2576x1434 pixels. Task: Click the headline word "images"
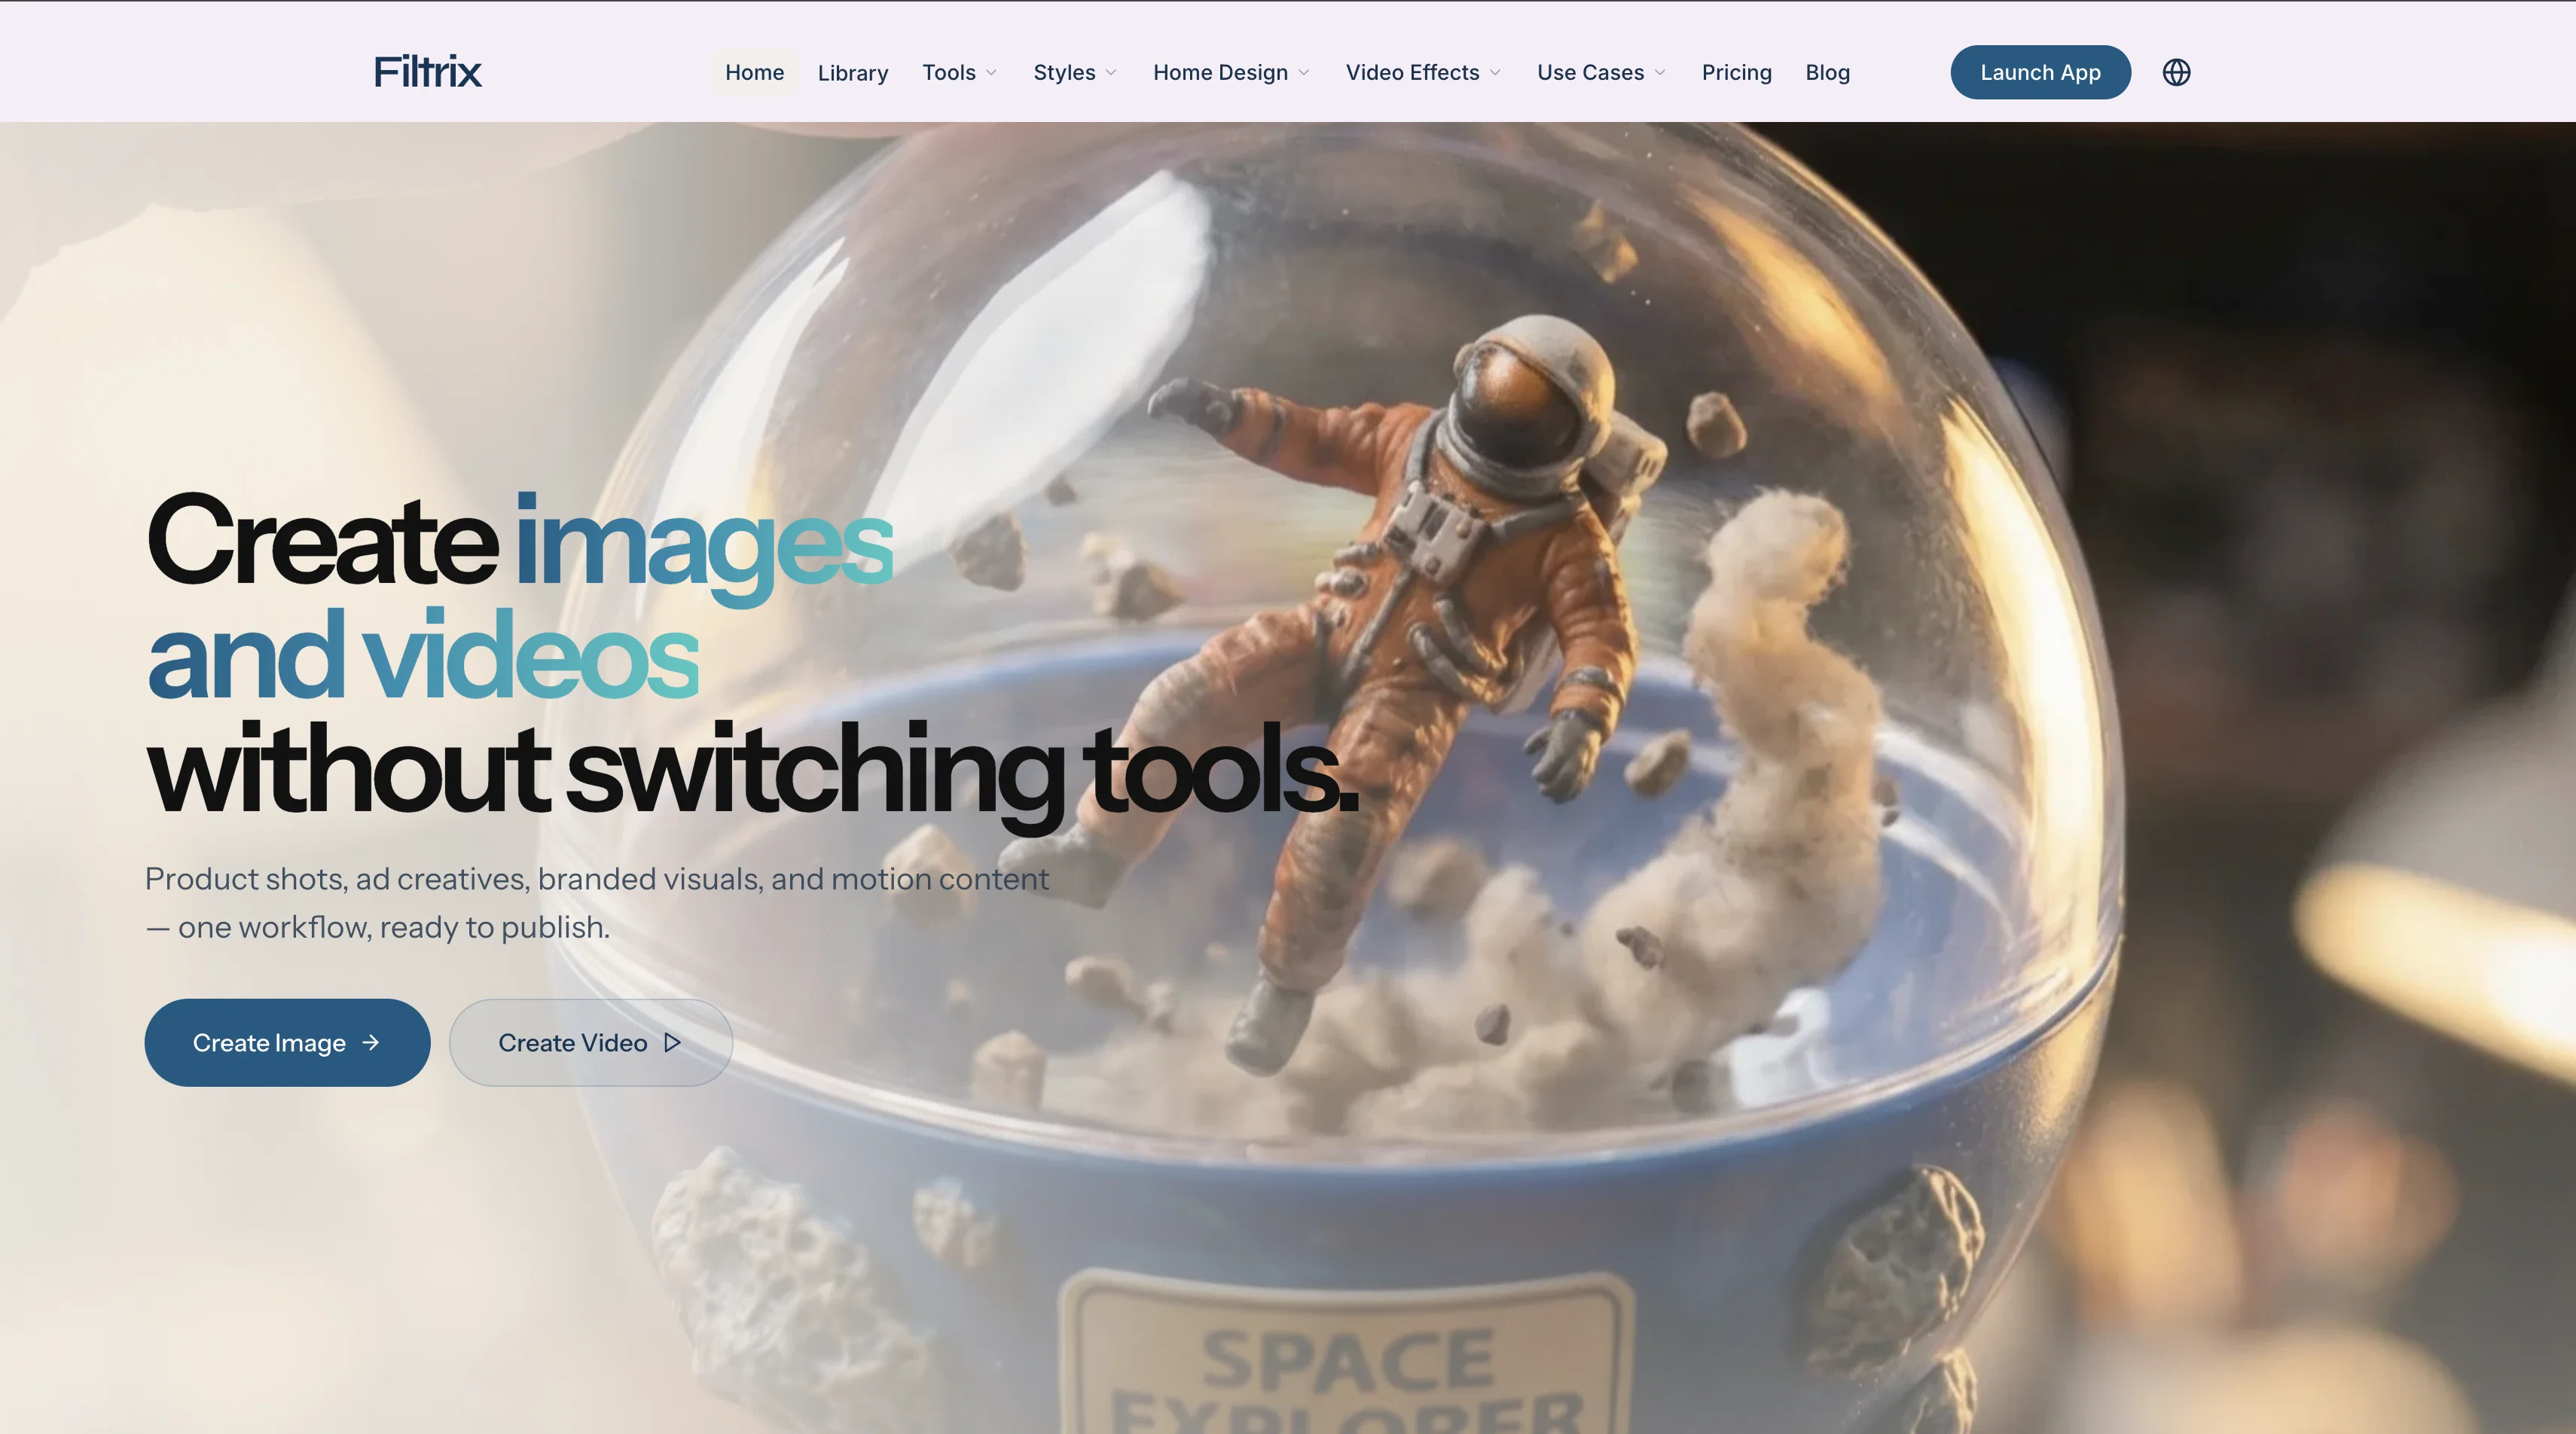tap(704, 548)
